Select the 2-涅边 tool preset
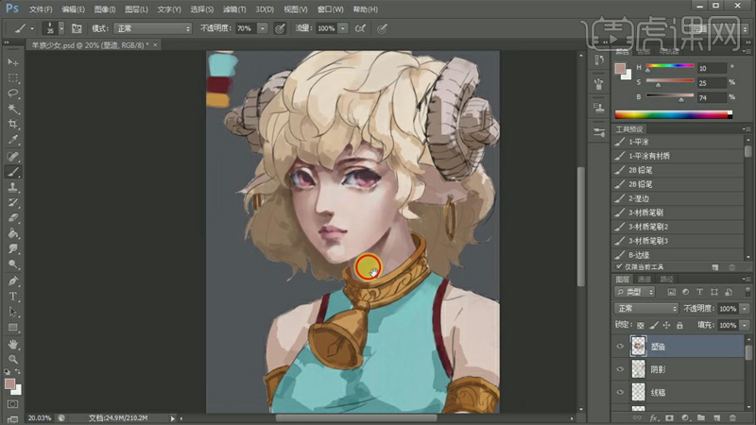The height and width of the screenshot is (425, 756). click(x=678, y=198)
